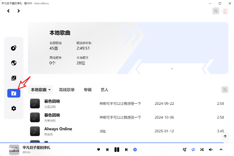
Task: Click the Always Online song row
Action: [x=126, y=131]
